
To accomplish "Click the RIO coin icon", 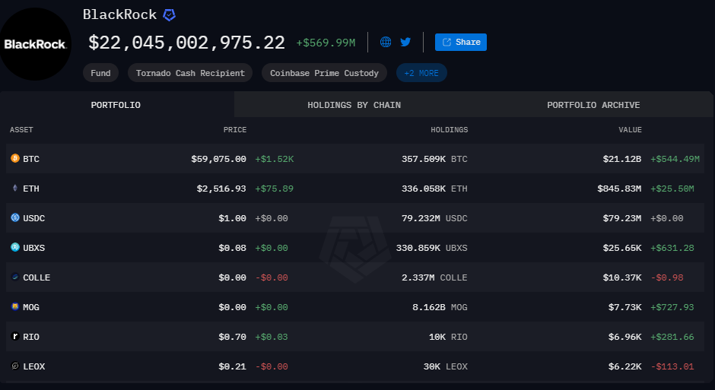I will (15, 336).
